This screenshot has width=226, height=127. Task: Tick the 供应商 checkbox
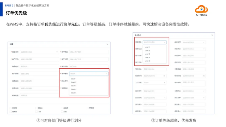pos(11,108)
